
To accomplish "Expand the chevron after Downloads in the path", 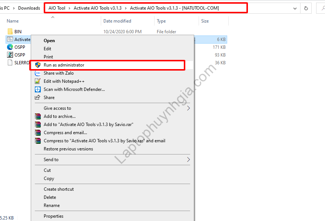I will pyautogui.click(x=44, y=8).
